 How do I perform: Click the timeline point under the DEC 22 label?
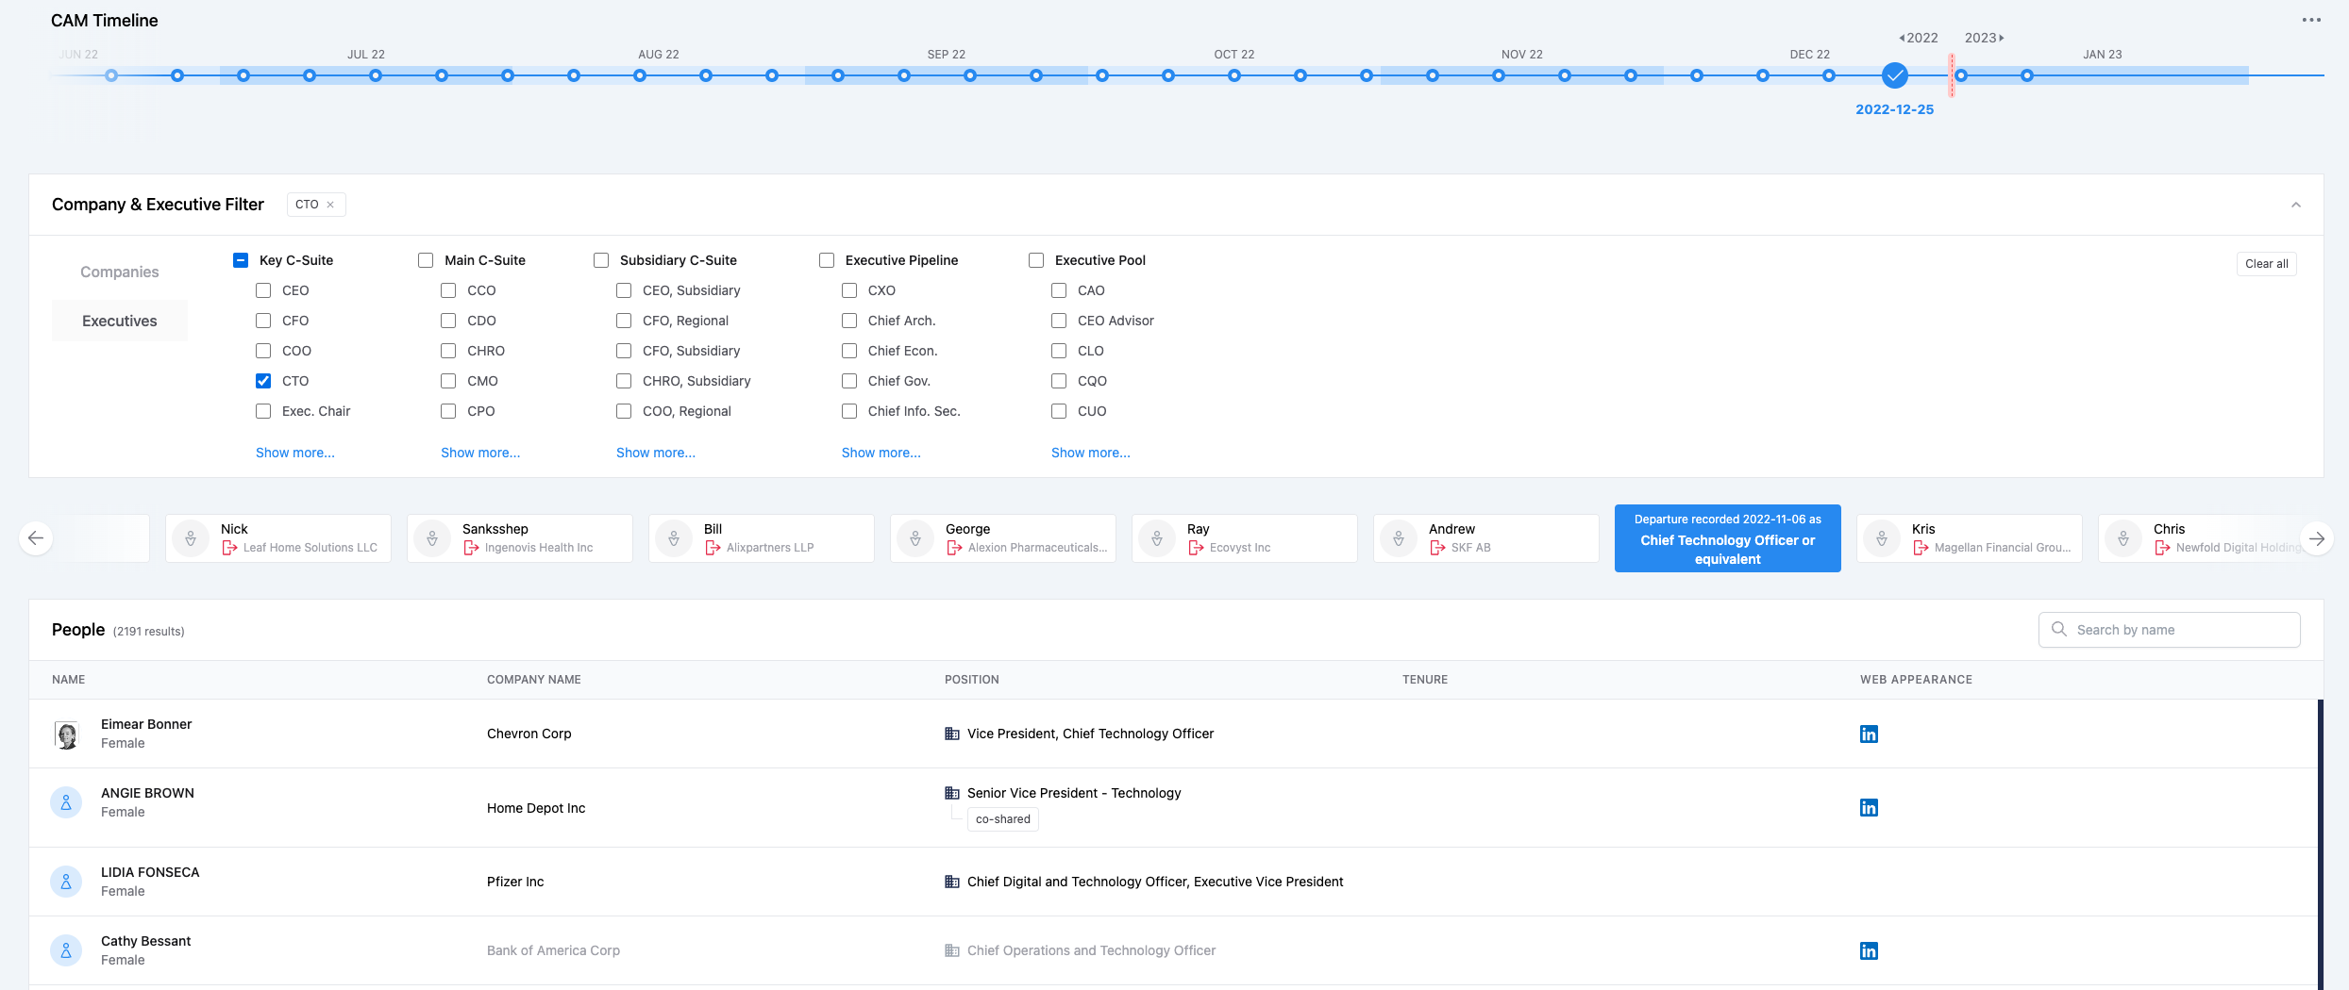coord(1829,75)
